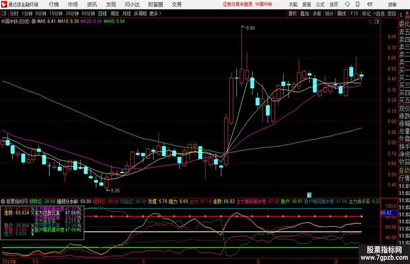Screen dimensions: 410x264
Task: Click the 复权 toolbar button
Action: tap(292, 14)
